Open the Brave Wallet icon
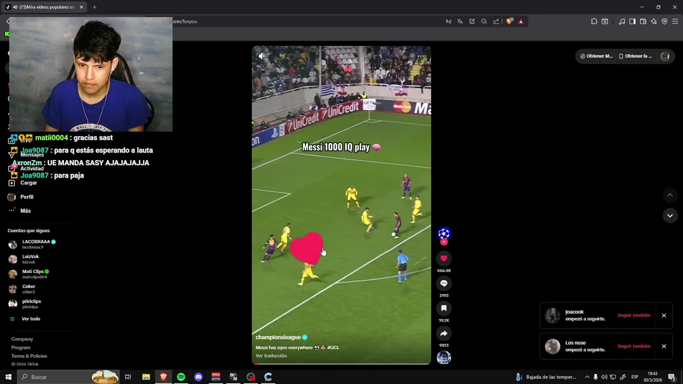The image size is (683, 384). coord(643,21)
